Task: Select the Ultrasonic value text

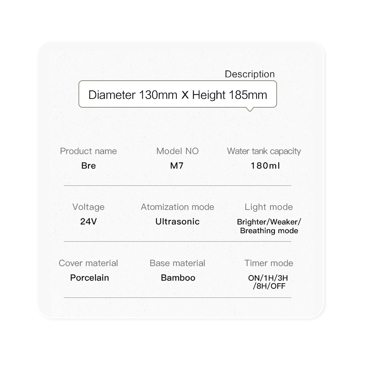Action: pos(177,222)
